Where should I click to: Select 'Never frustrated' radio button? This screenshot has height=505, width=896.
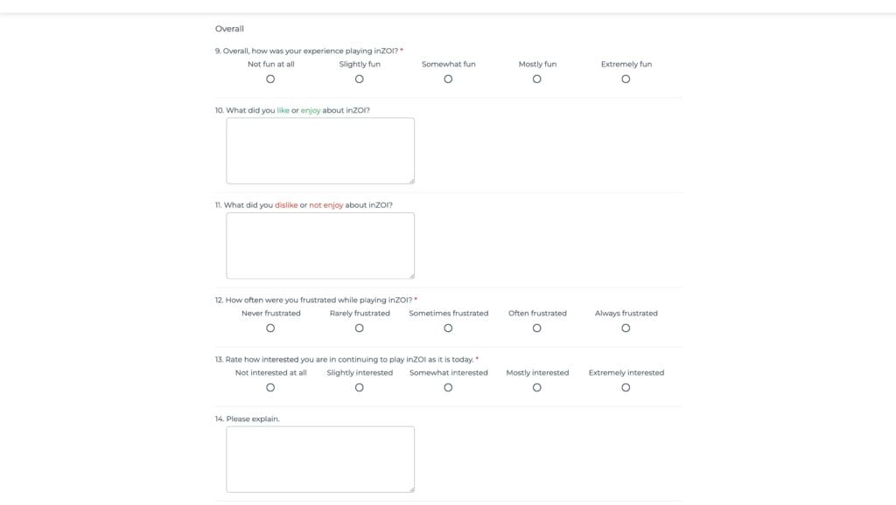[270, 329]
